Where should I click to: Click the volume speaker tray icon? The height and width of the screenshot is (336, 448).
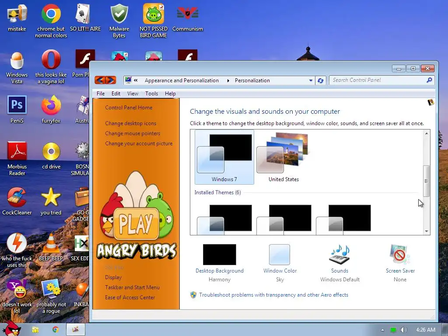click(x=403, y=330)
